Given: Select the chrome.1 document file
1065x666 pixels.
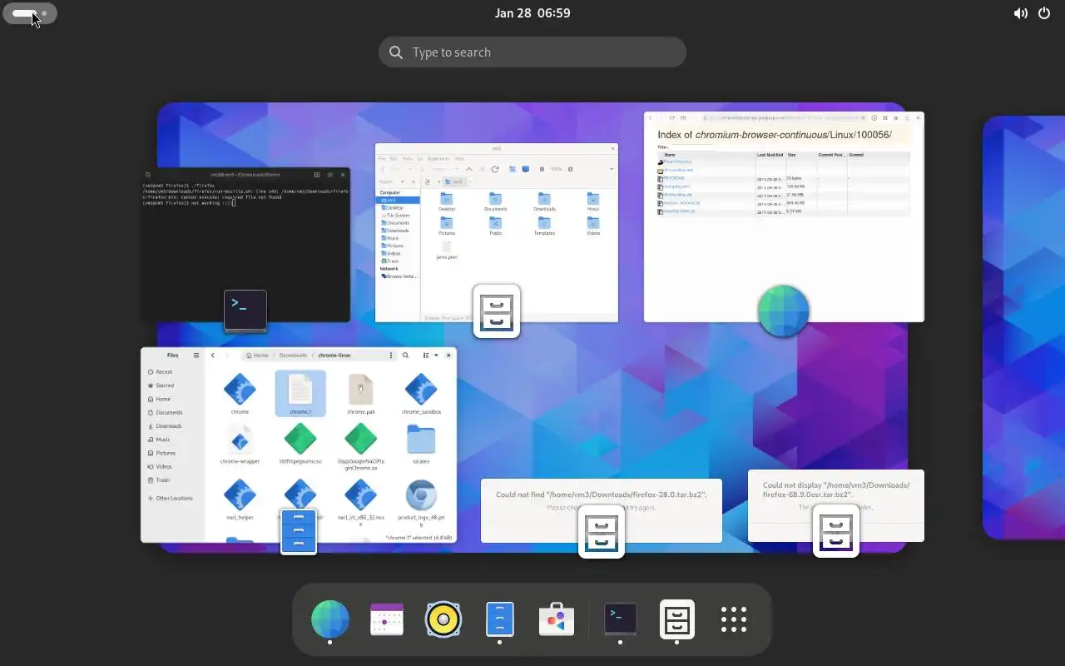Looking at the screenshot, I should click(300, 394).
